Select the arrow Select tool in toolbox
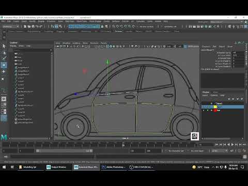This screenshot has height=186, width=248. click(4, 46)
